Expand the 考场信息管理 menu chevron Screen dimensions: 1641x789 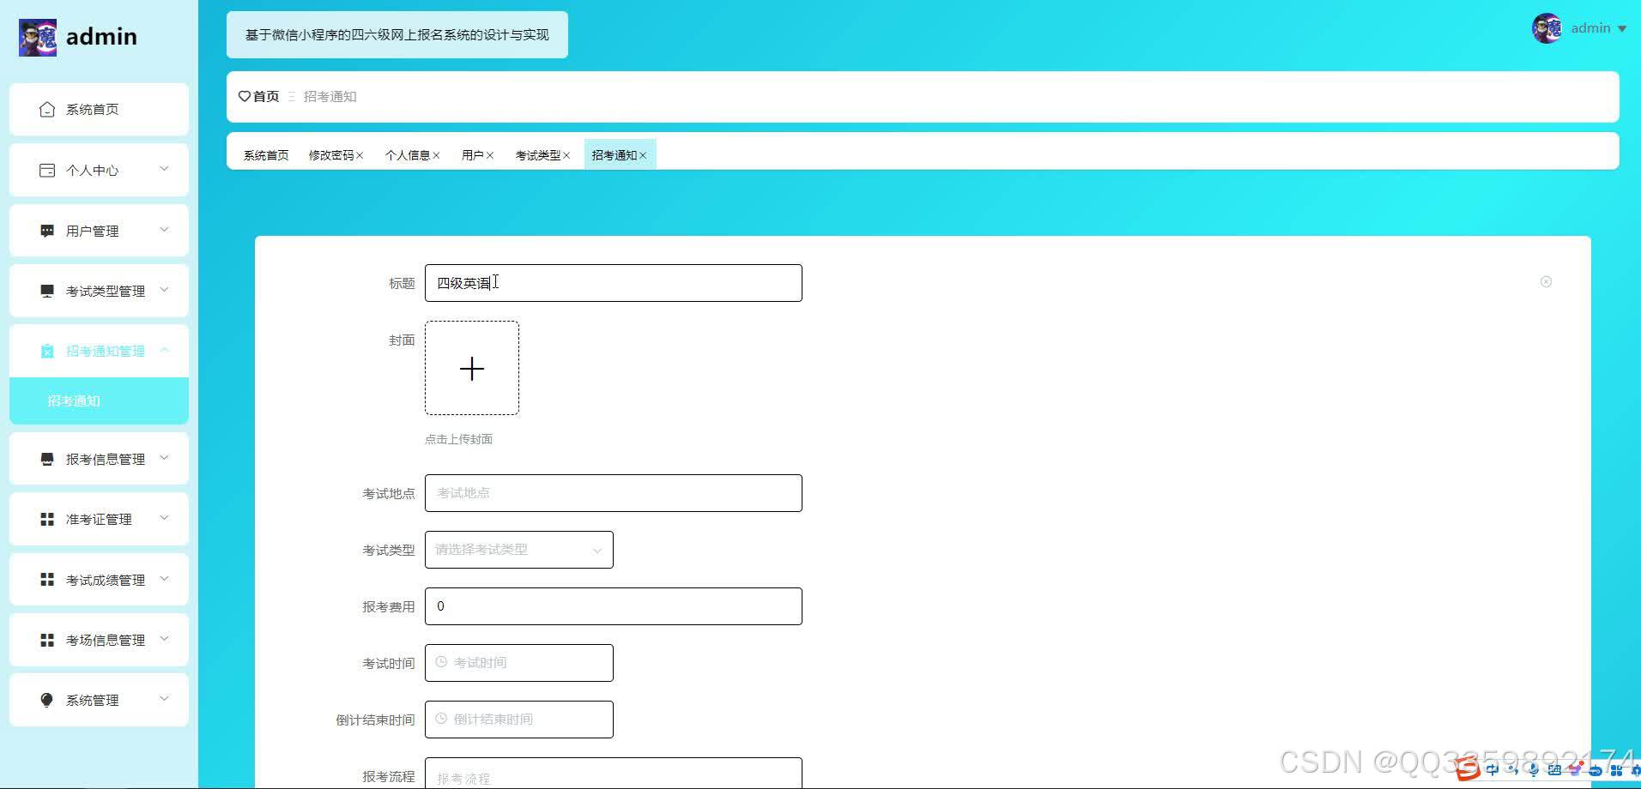pyautogui.click(x=164, y=639)
